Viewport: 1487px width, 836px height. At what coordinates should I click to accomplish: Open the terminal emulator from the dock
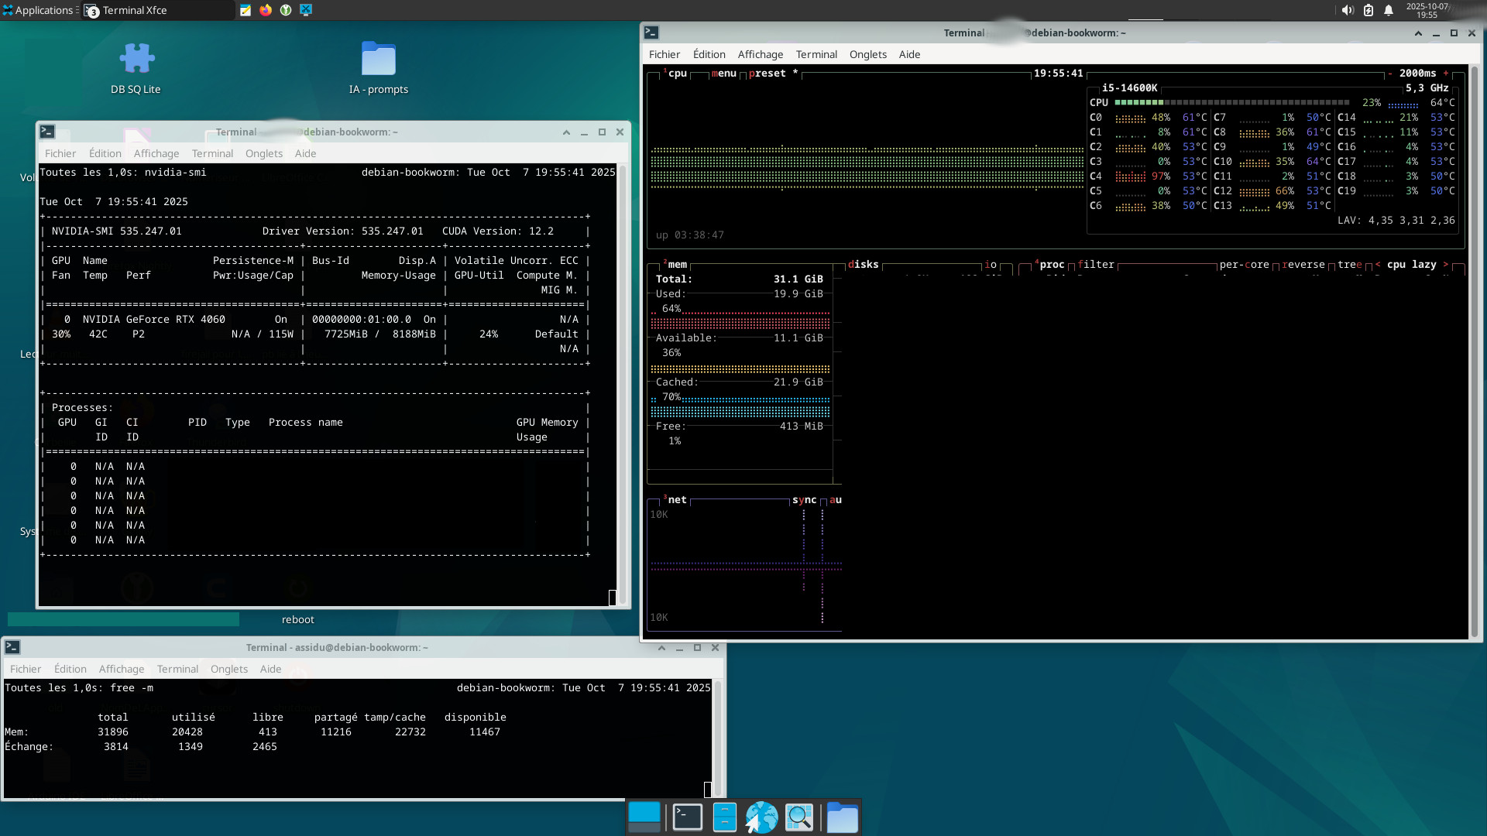point(687,817)
